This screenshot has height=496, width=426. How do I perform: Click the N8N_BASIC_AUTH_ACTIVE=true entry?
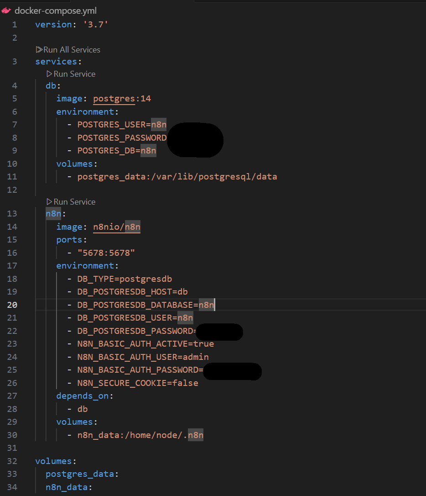pos(145,344)
